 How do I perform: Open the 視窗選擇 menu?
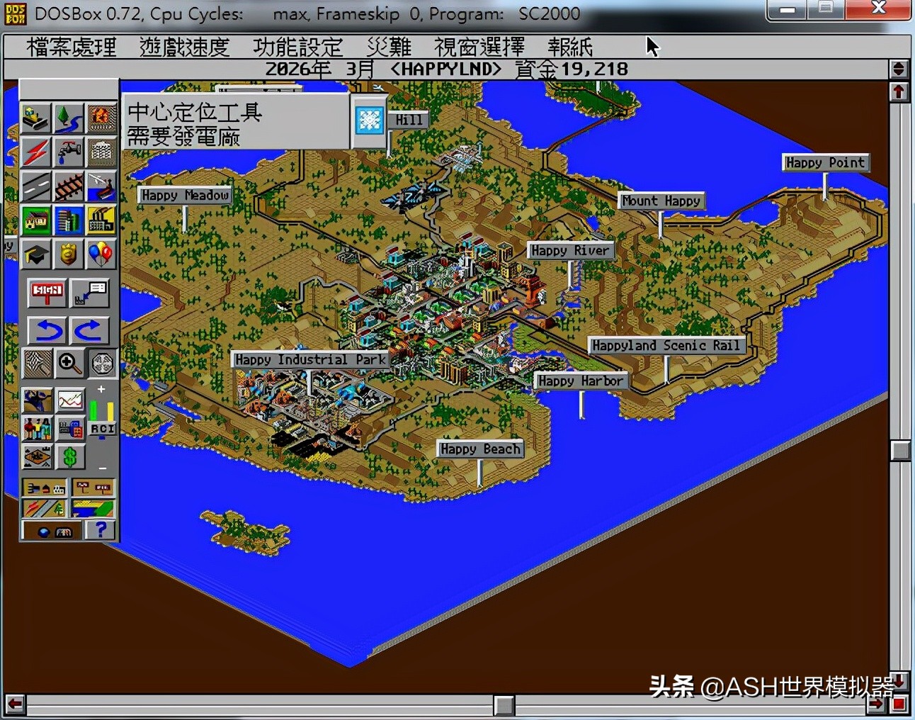tap(479, 47)
